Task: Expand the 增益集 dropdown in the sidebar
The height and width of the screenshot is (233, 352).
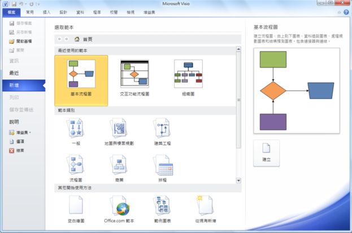Action: point(20,133)
